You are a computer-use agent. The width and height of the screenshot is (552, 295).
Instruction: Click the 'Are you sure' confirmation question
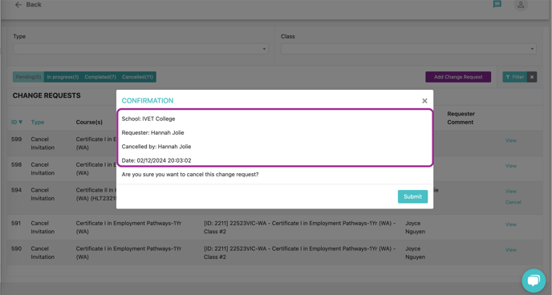pyautogui.click(x=190, y=175)
